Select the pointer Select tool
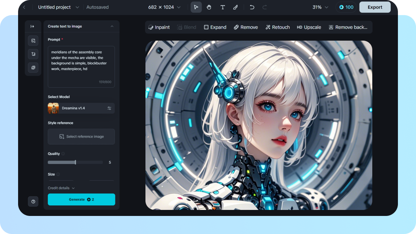The height and width of the screenshot is (234, 416). 196,7
